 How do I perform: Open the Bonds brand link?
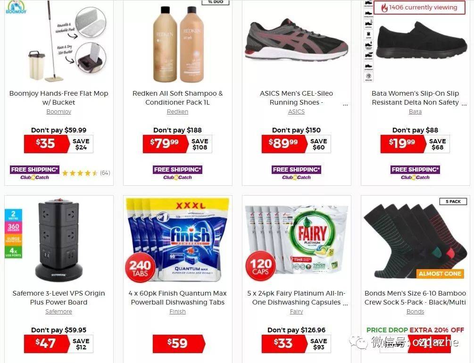415,311
